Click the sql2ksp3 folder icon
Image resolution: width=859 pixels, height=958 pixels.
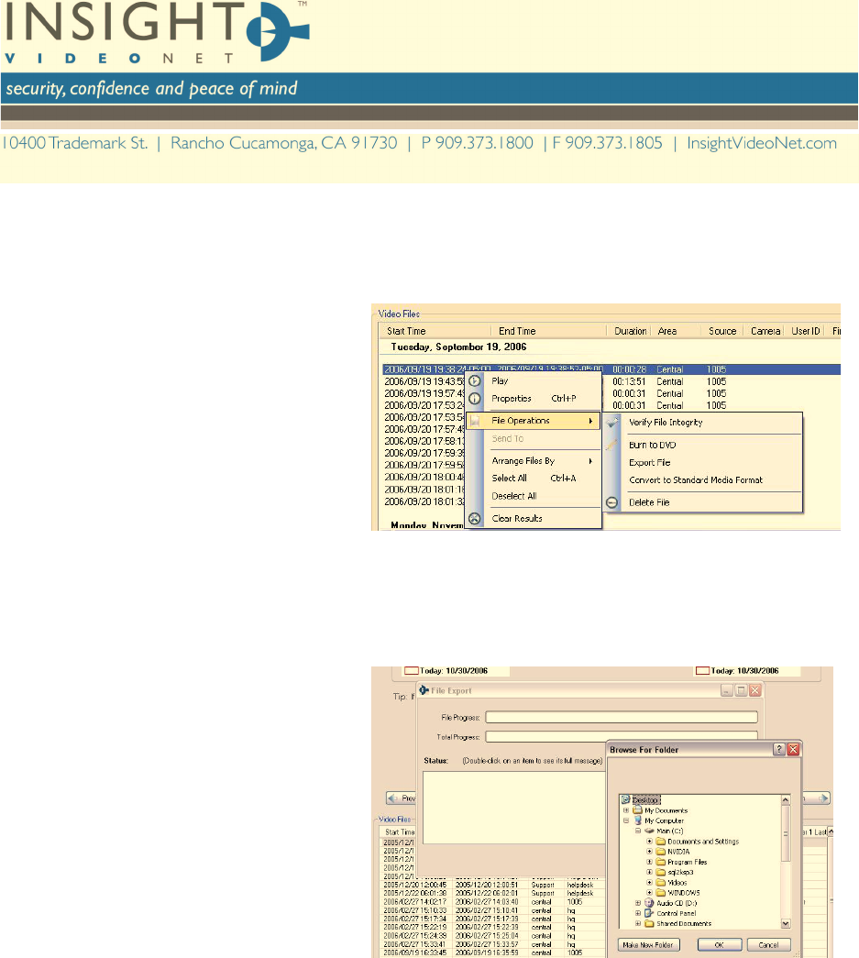point(660,873)
